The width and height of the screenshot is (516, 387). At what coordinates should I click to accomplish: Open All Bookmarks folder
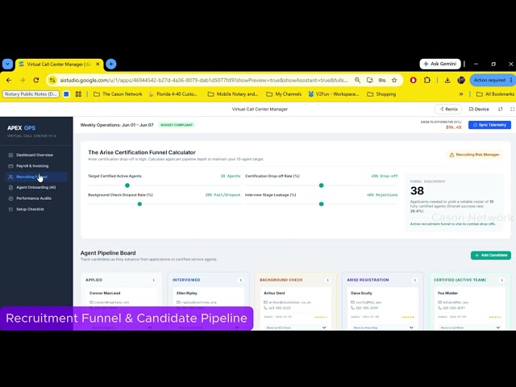tap(495, 94)
